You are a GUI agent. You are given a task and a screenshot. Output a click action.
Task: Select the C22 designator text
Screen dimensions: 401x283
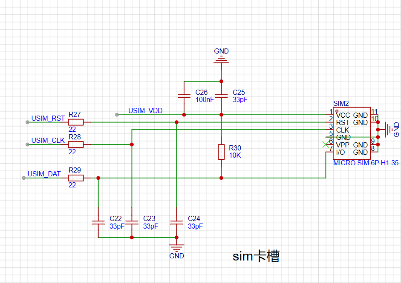tap(115, 218)
